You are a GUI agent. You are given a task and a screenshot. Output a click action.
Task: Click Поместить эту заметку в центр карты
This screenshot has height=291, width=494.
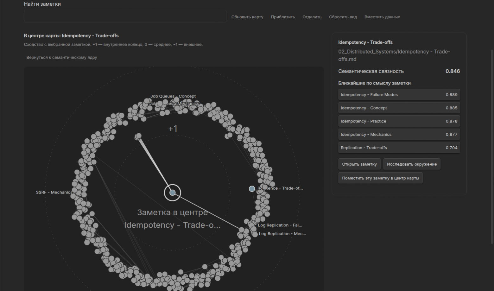point(380,178)
